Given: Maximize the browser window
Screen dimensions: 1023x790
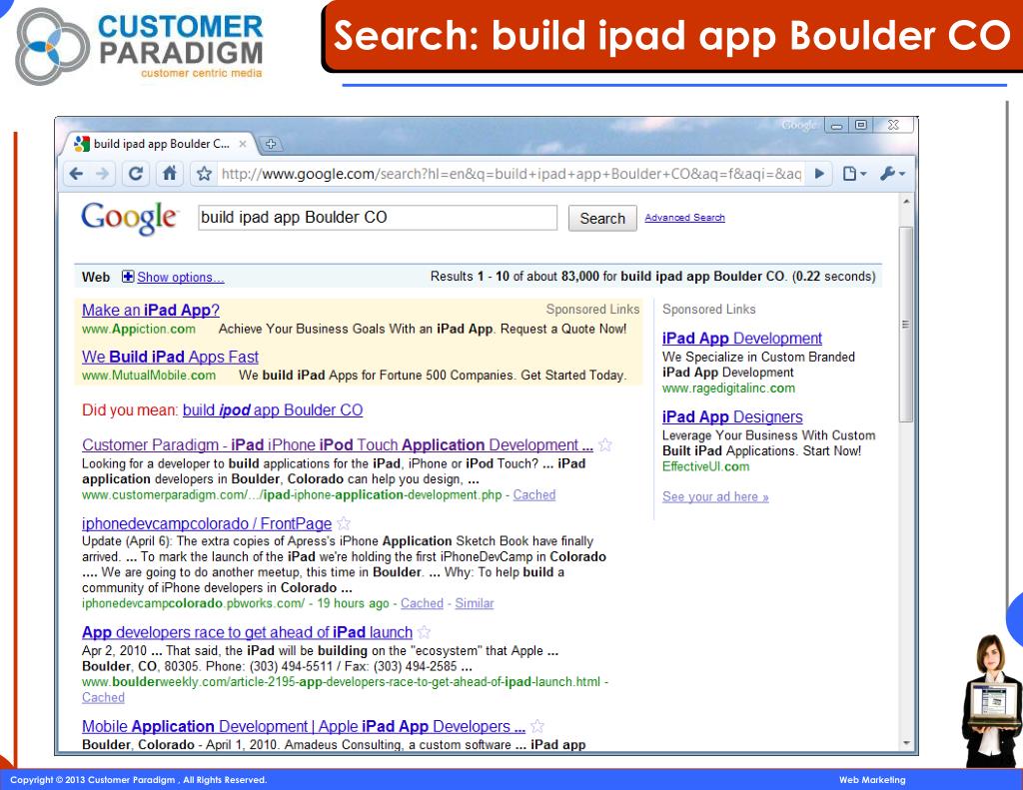Looking at the screenshot, I should [861, 125].
